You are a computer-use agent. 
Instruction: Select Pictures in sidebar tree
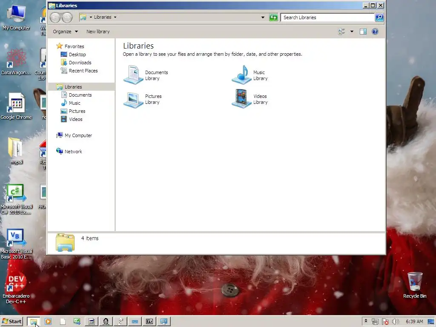tap(77, 111)
